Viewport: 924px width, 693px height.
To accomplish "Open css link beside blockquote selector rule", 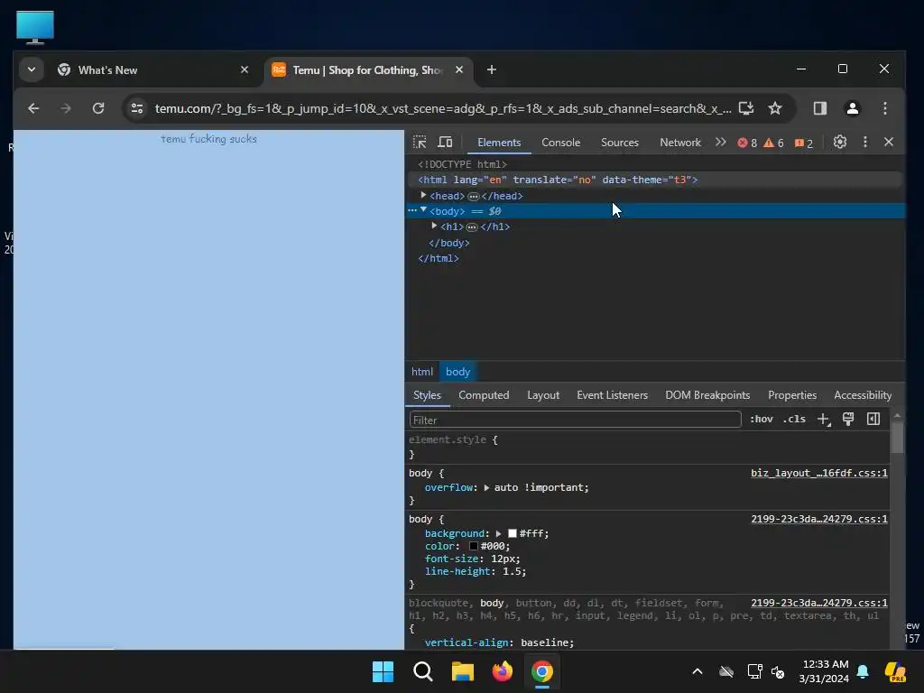I will (819, 602).
